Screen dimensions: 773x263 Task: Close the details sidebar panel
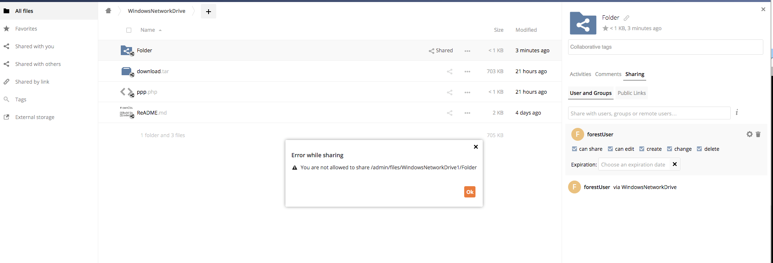(x=763, y=9)
